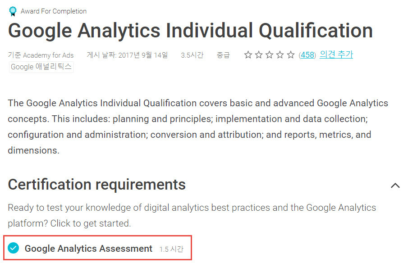Click the 중급 difficulty level label
The height and width of the screenshot is (263, 417).
tap(223, 55)
